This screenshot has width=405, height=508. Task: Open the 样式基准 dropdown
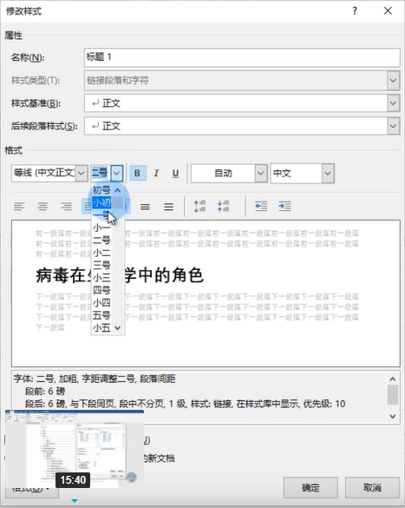point(394,103)
